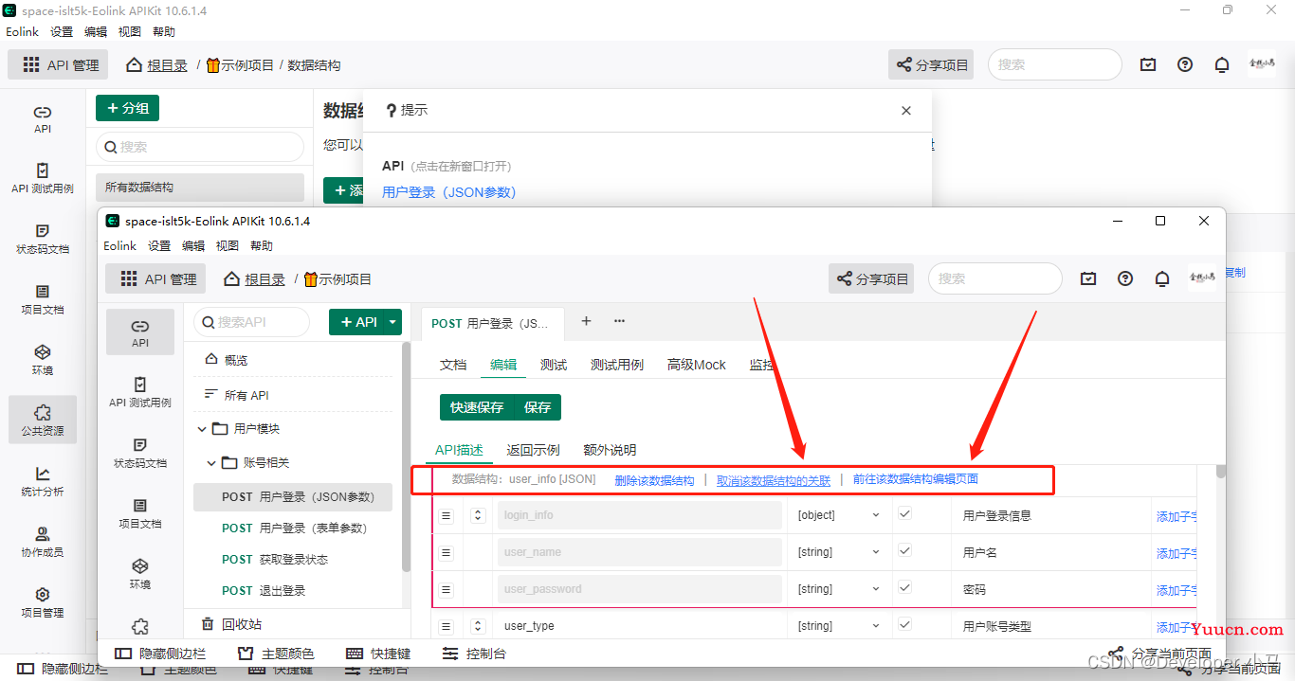1295x681 pixels.
Task: Open API sidebar icon in back window
Action: click(43, 118)
